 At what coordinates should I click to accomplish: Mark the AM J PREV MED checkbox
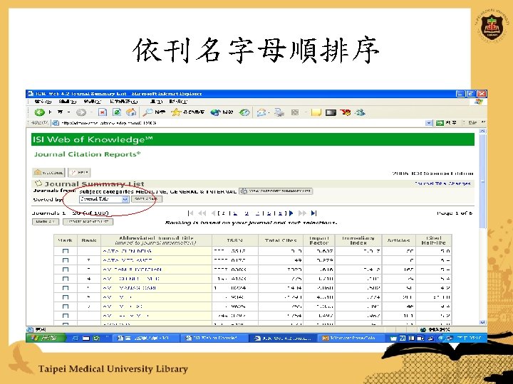coord(66,316)
